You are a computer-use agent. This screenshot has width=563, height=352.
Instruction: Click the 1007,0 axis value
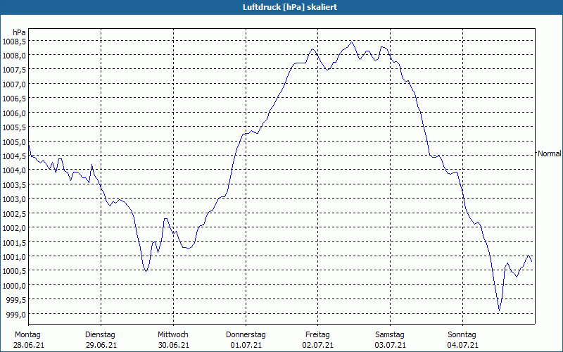tap(14, 84)
